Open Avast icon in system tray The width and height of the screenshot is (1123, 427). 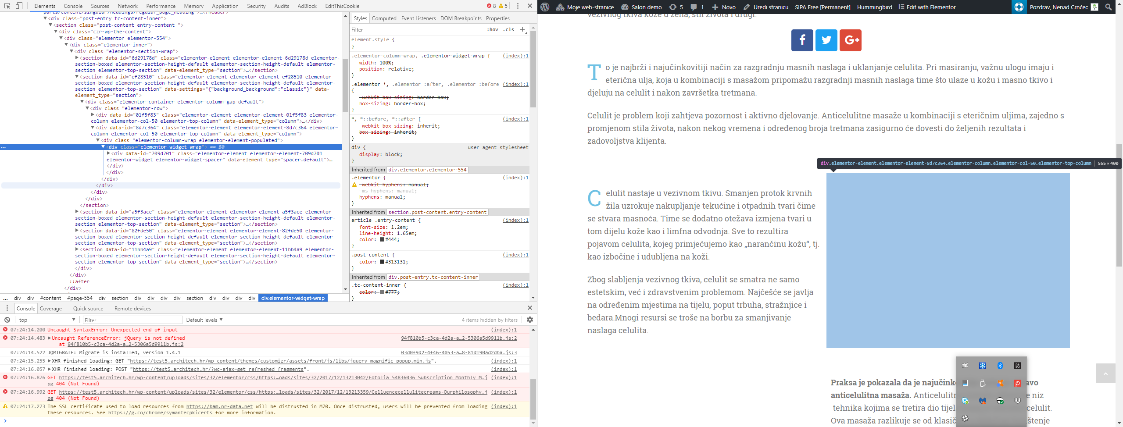[x=1000, y=383]
